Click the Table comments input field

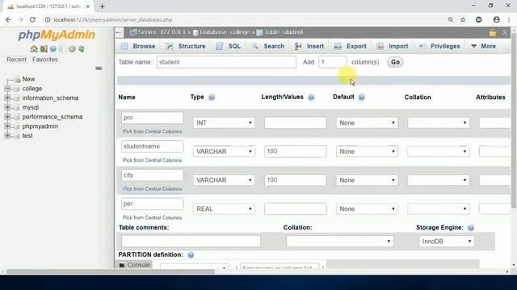(191, 242)
